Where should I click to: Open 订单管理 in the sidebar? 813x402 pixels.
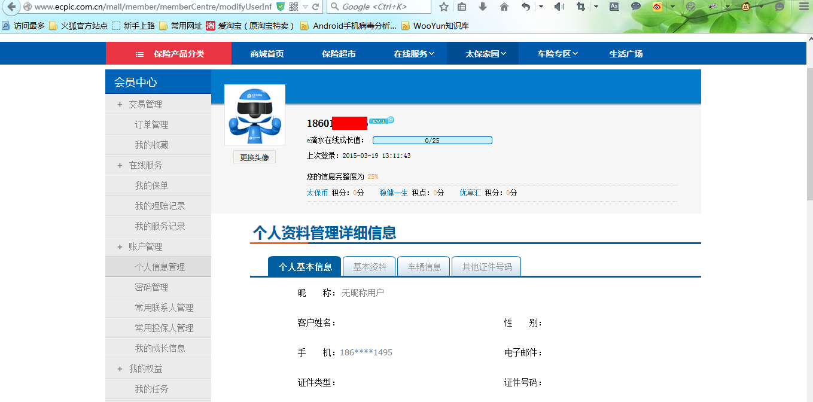pos(158,124)
